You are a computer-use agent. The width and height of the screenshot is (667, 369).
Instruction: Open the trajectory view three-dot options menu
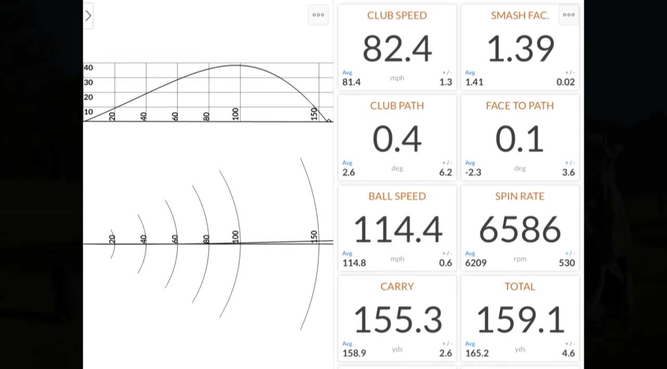(x=318, y=15)
